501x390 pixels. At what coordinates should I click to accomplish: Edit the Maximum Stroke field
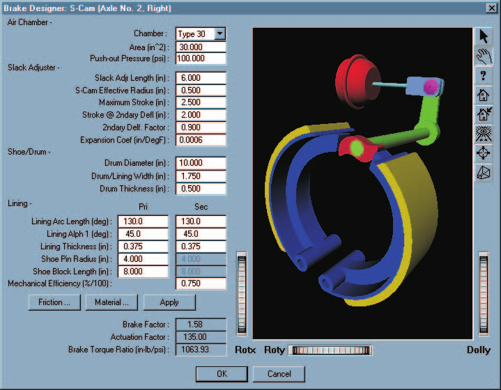[x=201, y=102]
